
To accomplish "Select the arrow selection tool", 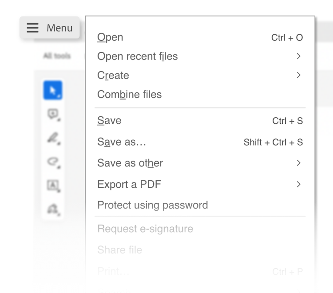I will click(53, 91).
